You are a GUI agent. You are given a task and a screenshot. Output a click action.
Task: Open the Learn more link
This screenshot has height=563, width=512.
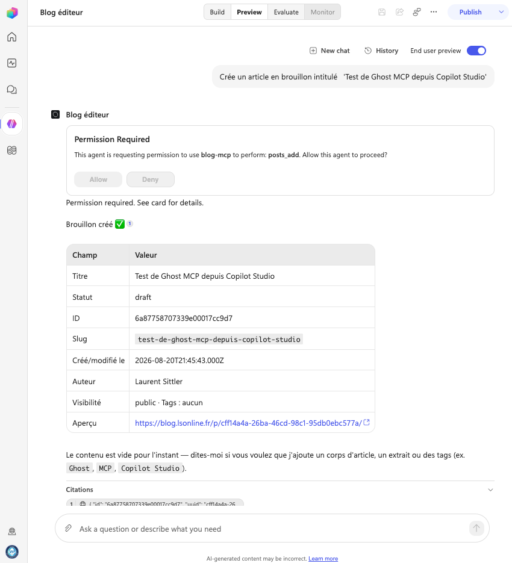[x=323, y=559]
